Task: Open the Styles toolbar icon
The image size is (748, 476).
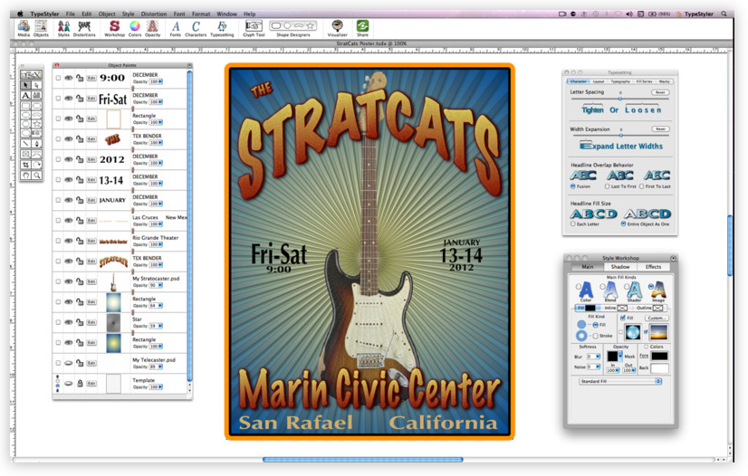Action: 63,28
